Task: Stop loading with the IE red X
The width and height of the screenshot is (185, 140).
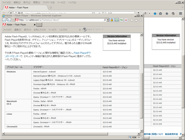Action: coord(126,20)
